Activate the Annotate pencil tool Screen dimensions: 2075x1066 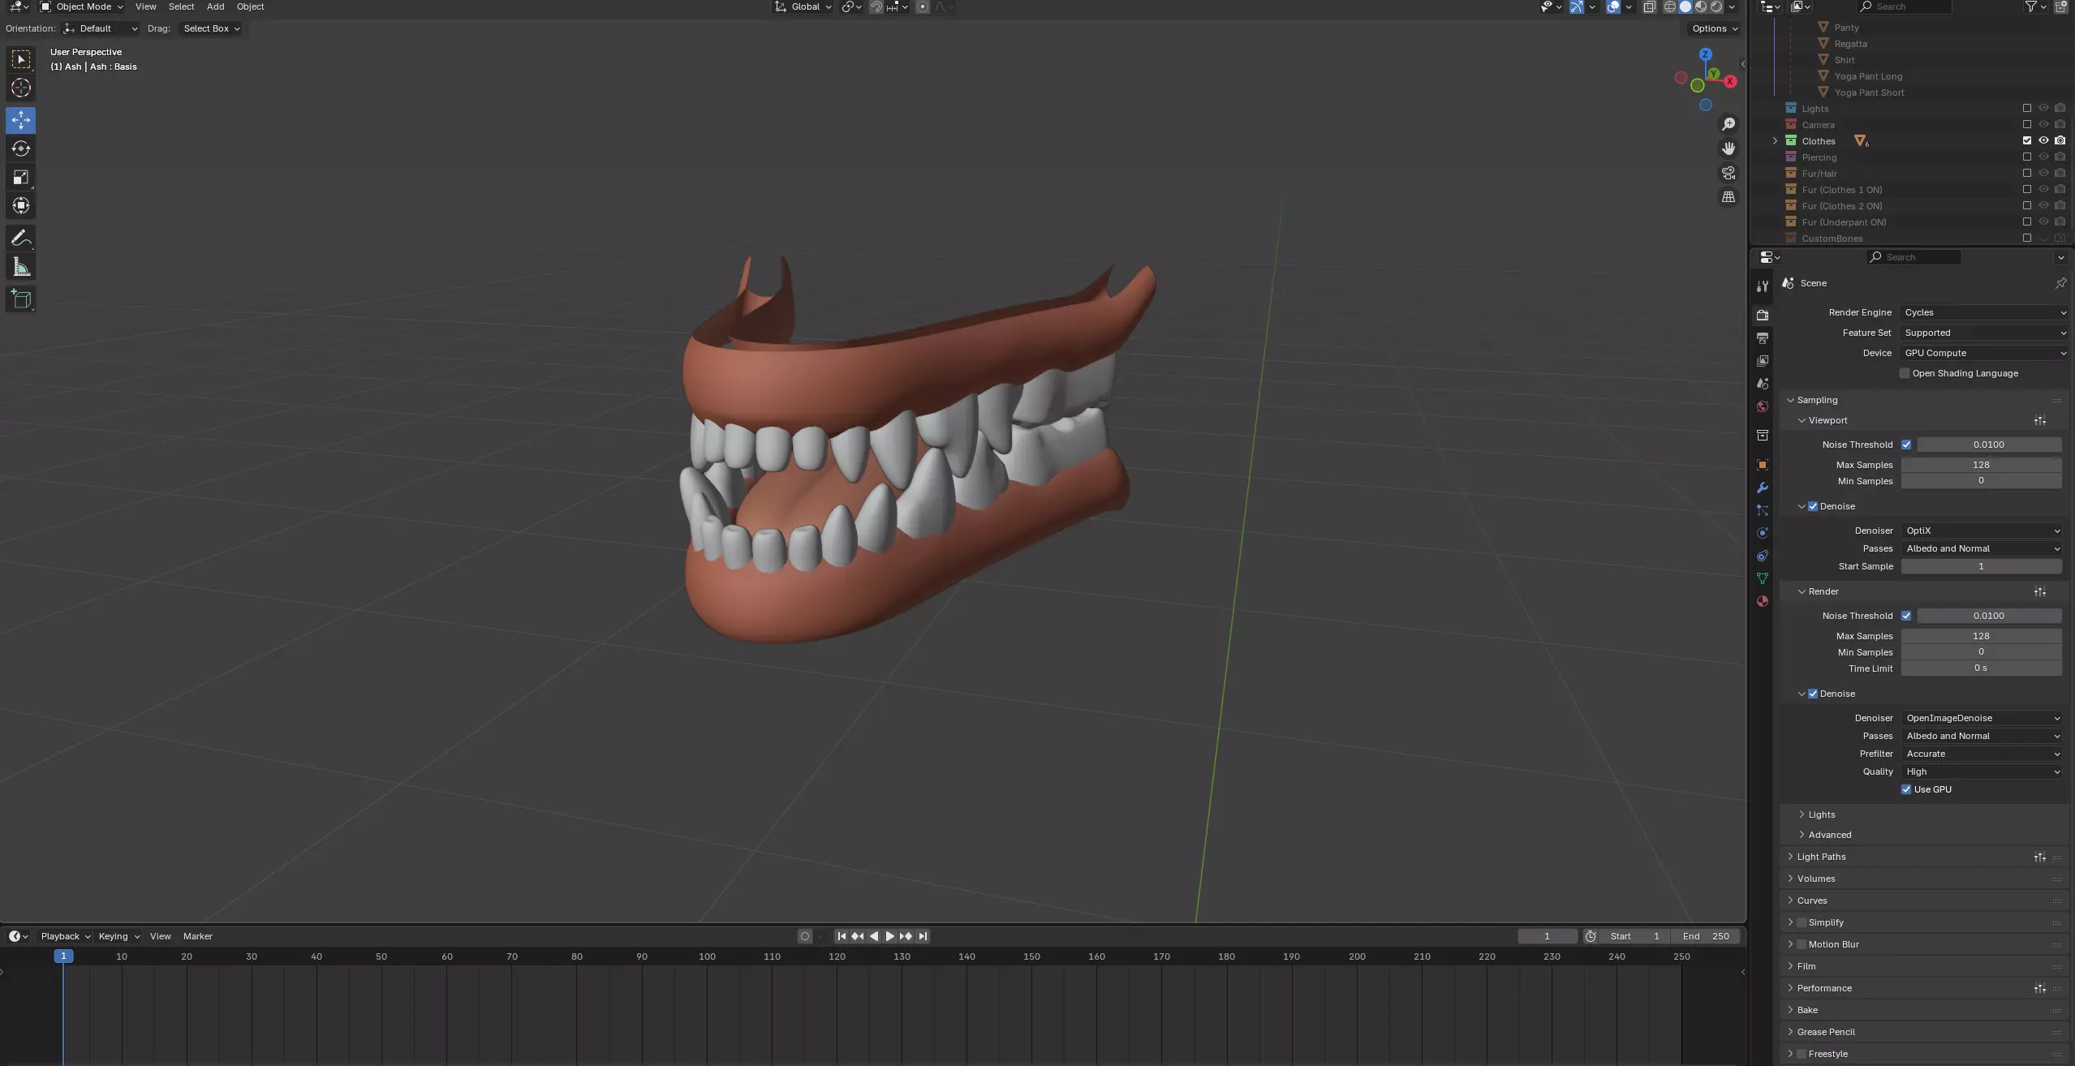pos(21,239)
